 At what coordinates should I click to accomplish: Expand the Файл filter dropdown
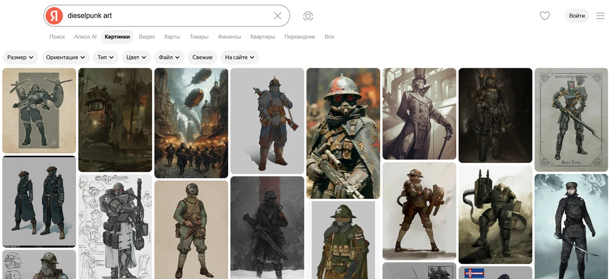169,57
